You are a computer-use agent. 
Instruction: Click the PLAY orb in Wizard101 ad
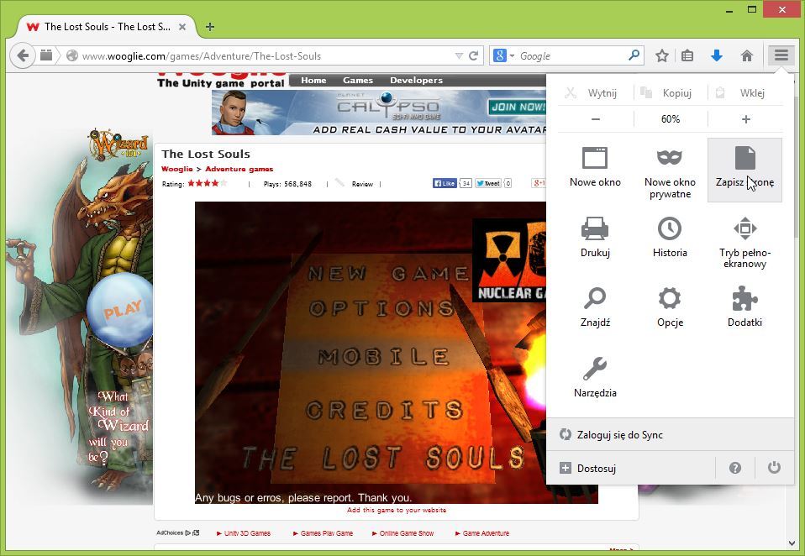click(x=121, y=310)
